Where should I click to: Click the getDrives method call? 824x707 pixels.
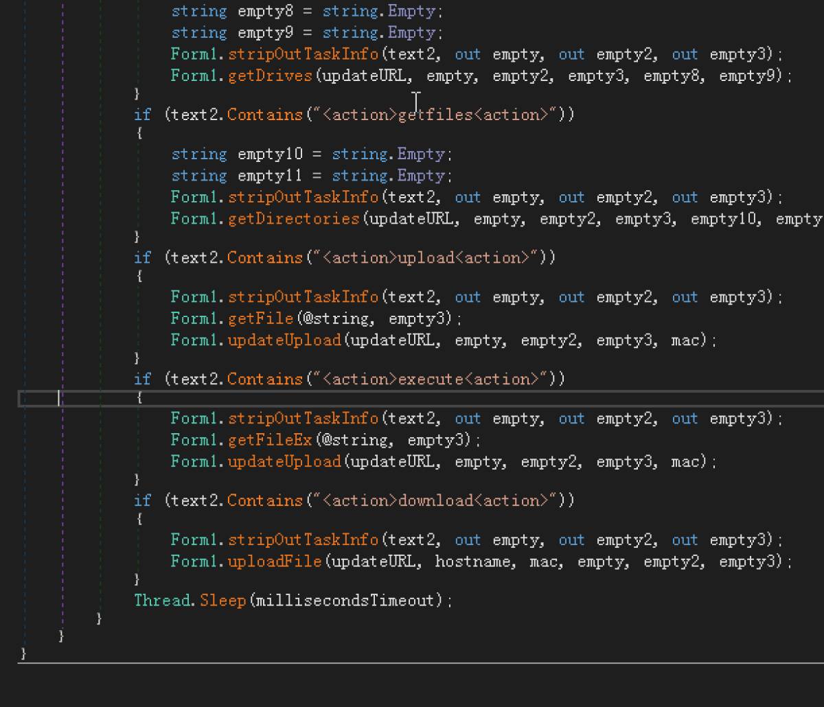(x=270, y=76)
